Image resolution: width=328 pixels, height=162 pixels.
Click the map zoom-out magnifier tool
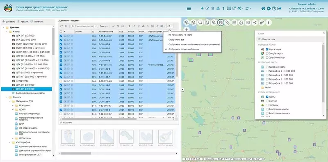(x=194, y=23)
